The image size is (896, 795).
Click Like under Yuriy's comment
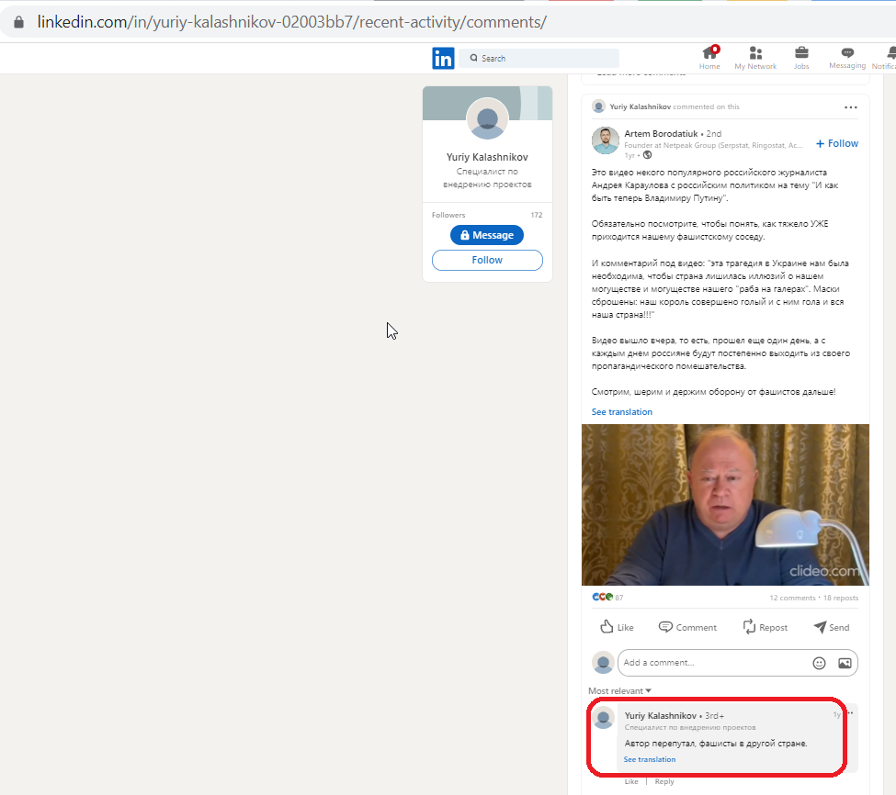point(630,781)
